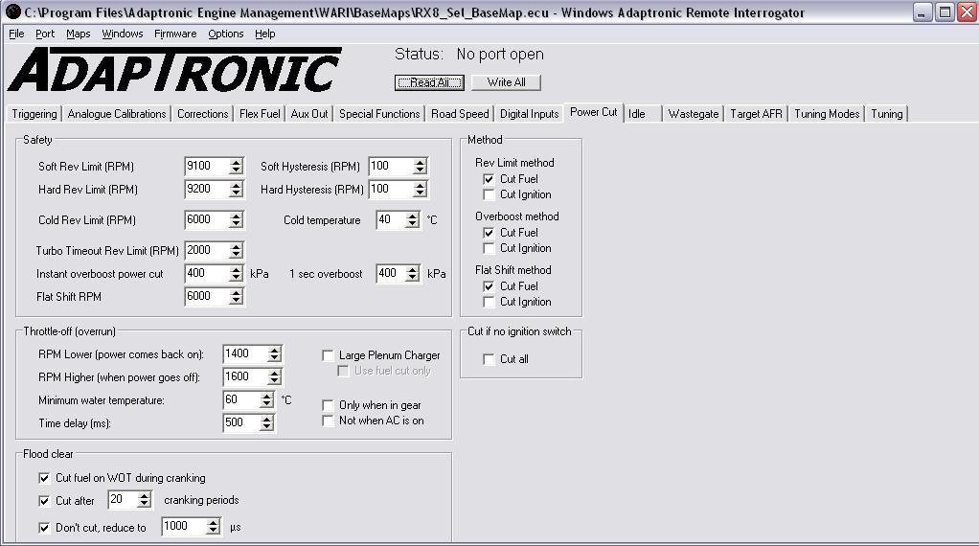Click the RPM Higher spinner arrows
The width and height of the screenshot is (979, 546).
pyautogui.click(x=274, y=376)
